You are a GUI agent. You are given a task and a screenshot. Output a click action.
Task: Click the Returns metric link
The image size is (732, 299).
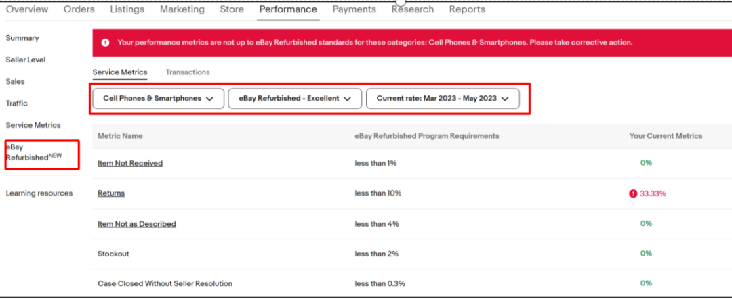(x=111, y=193)
